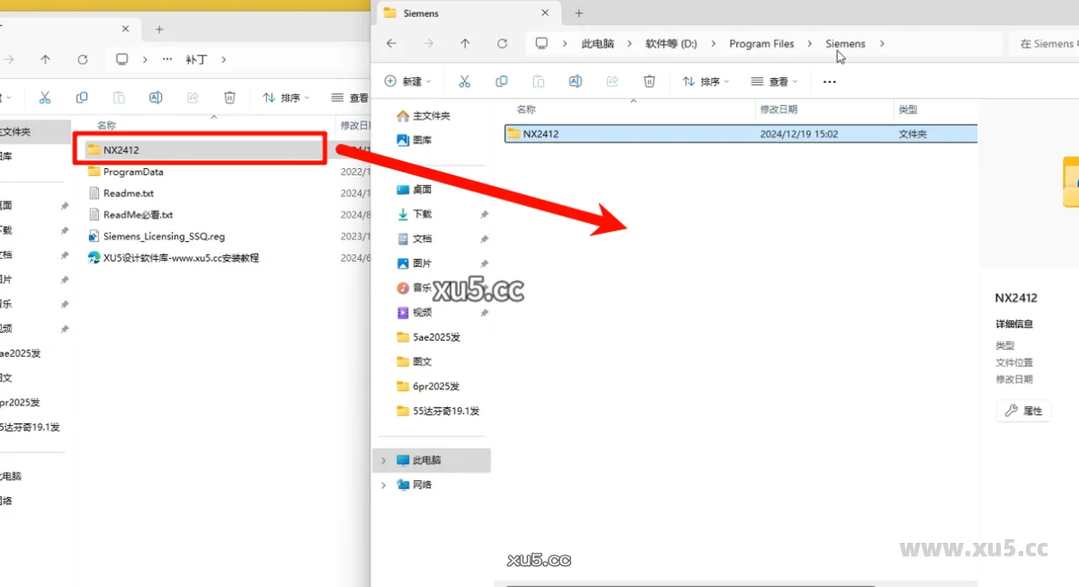Expand the 此电脑 item in the sidebar
The image size is (1079, 587).
point(382,459)
